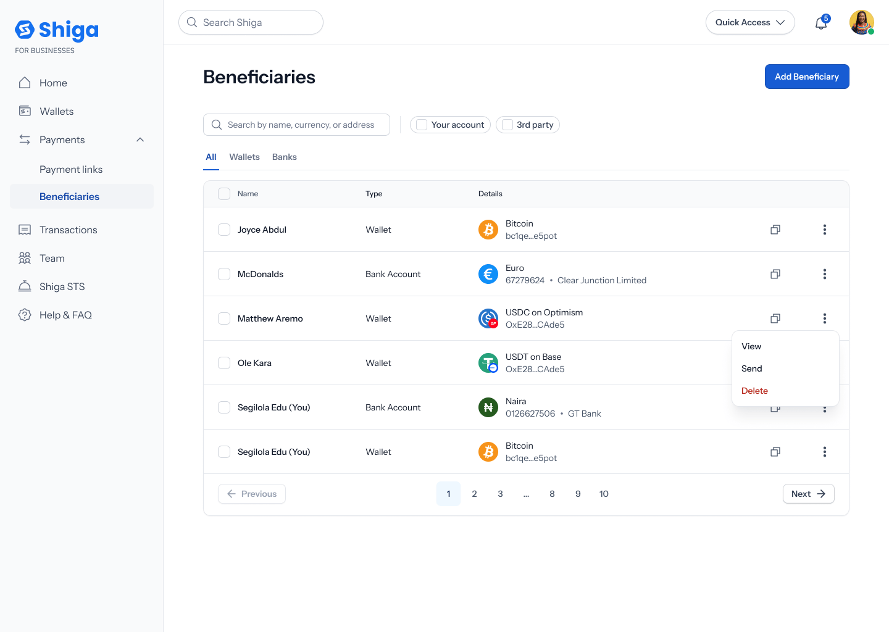Choose View from the context menu
The height and width of the screenshot is (632, 889).
[x=785, y=346]
